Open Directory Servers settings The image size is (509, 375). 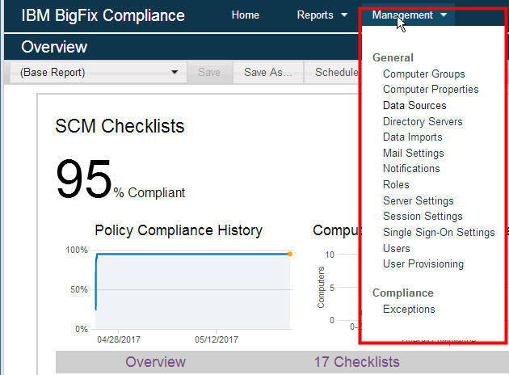pos(423,122)
